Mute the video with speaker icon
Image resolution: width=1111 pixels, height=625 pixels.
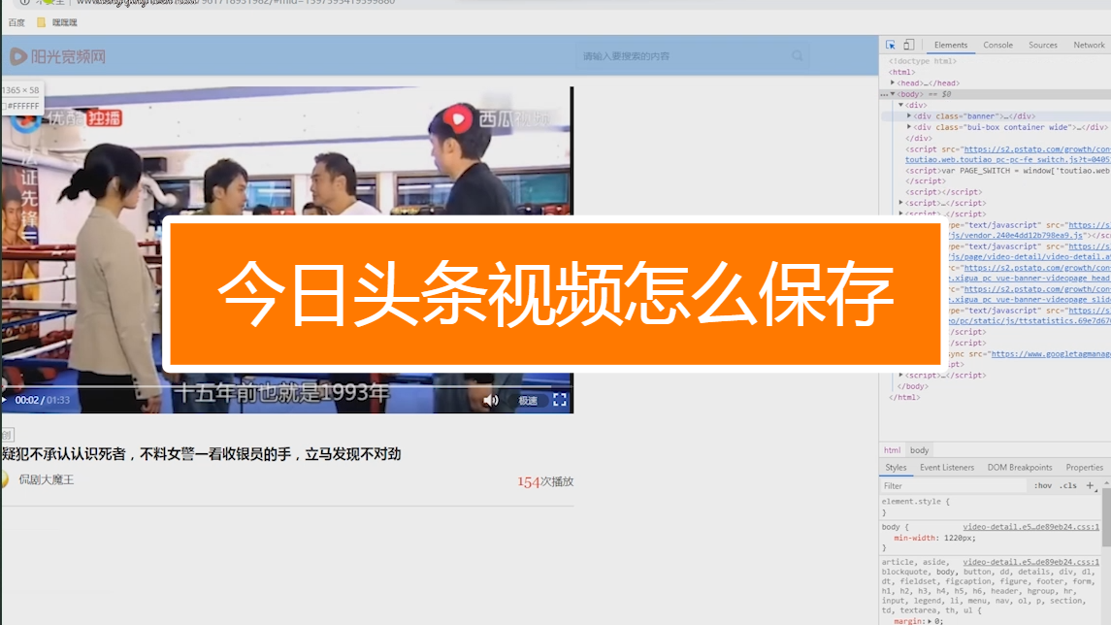[x=491, y=401]
